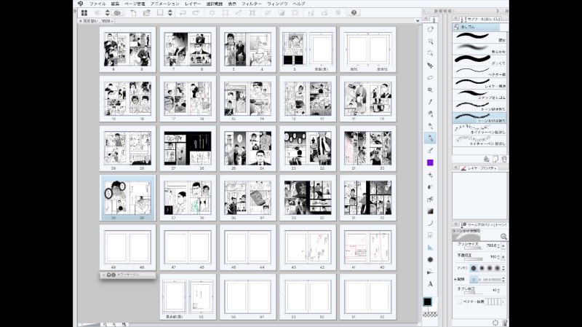
Task: Select the Text tool marked A
Action: pos(430,284)
